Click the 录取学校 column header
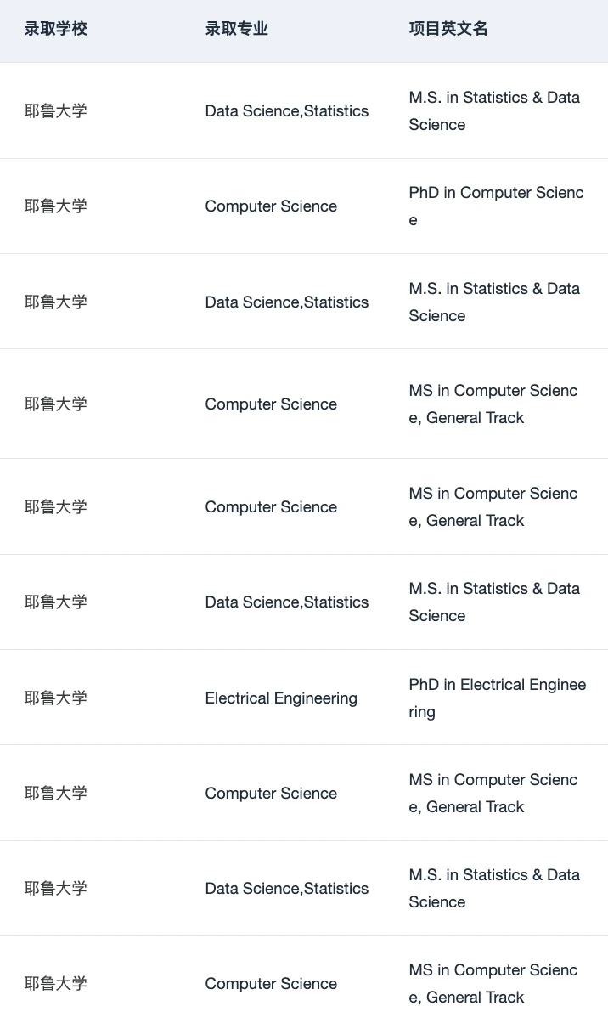The height and width of the screenshot is (1023, 608). click(x=55, y=29)
